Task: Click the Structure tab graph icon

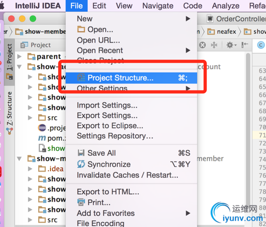Action: click(9, 131)
